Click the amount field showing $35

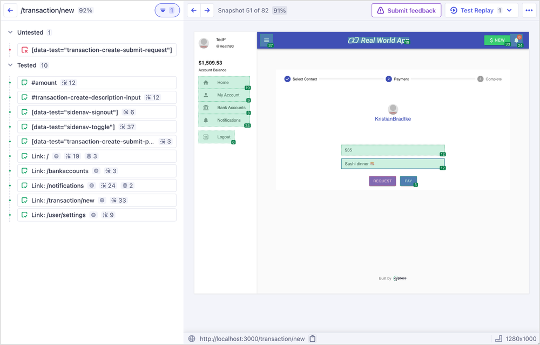tap(393, 150)
